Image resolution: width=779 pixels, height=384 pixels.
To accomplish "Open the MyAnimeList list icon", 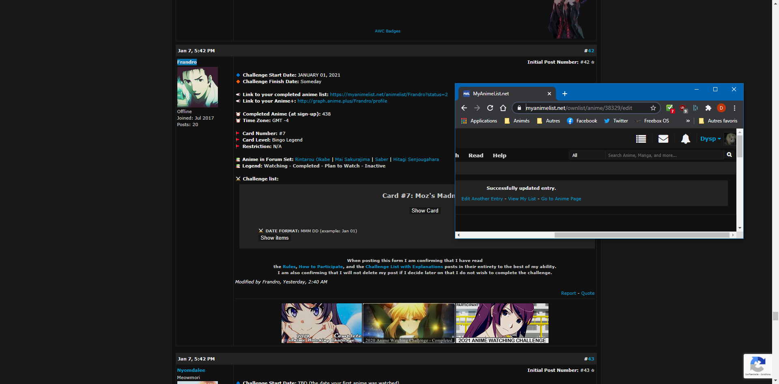I will point(641,139).
